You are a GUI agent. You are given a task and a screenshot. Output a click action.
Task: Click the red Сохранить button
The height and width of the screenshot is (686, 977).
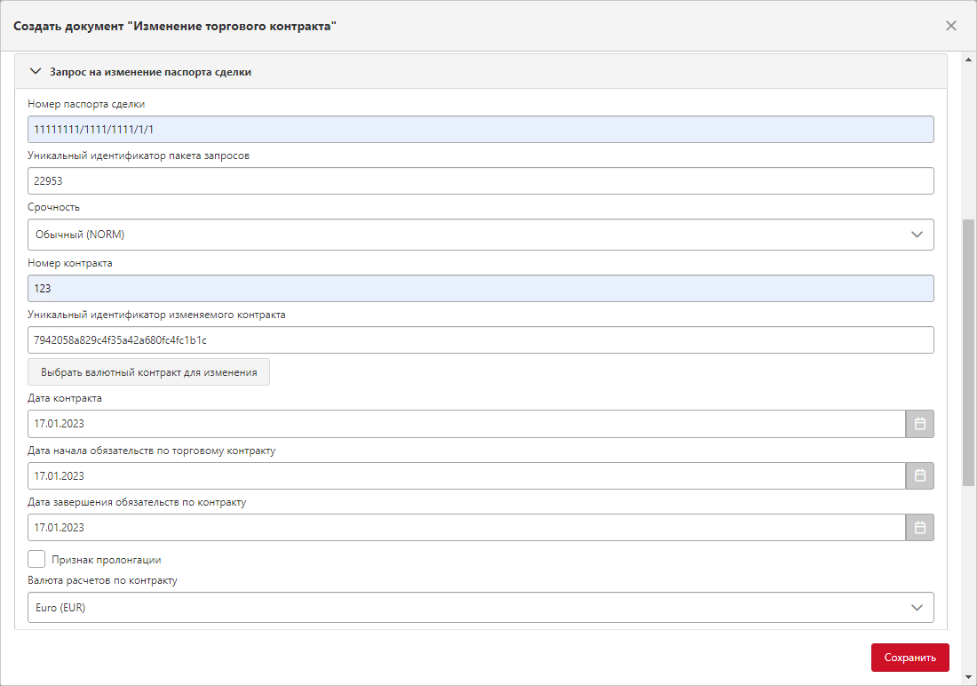click(909, 658)
